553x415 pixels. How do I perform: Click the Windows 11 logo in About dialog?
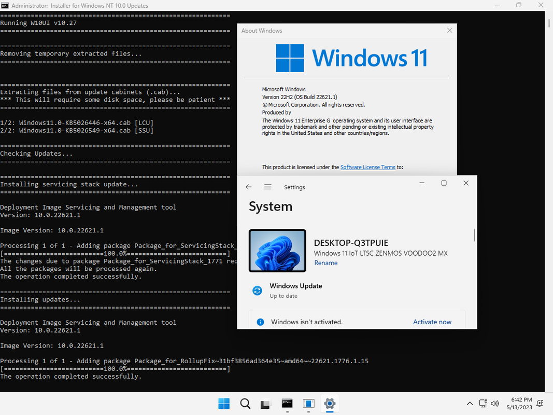pyautogui.click(x=351, y=58)
